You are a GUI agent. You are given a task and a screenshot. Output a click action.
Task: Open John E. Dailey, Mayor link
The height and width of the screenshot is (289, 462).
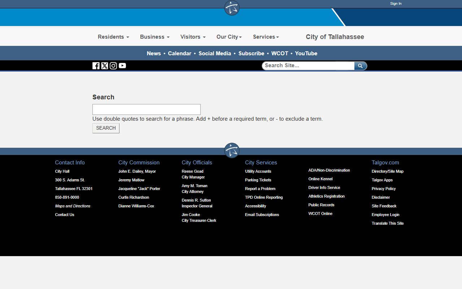[x=137, y=171]
